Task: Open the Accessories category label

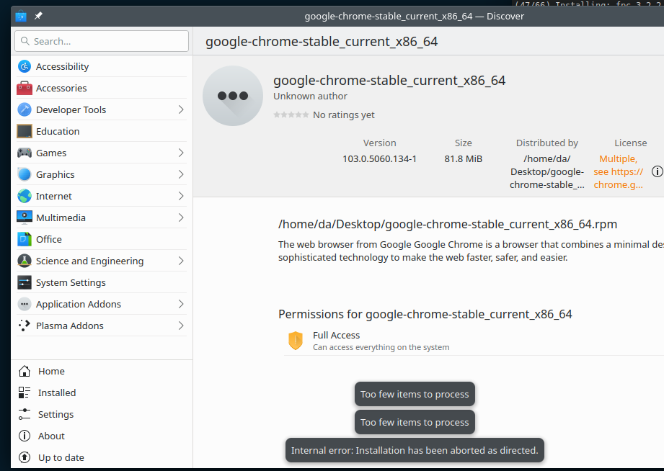Action: click(x=61, y=88)
